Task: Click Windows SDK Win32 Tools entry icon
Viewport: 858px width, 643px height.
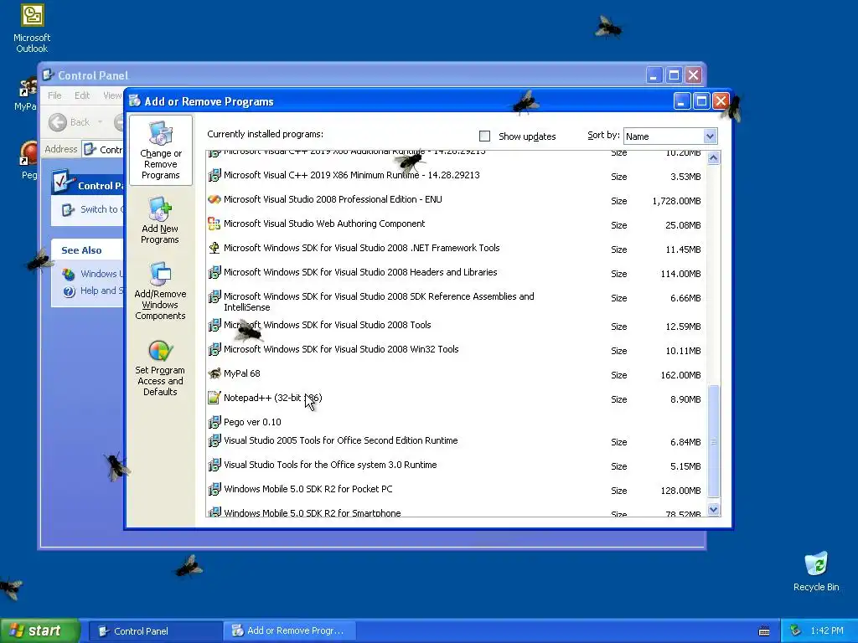Action: pos(214,349)
